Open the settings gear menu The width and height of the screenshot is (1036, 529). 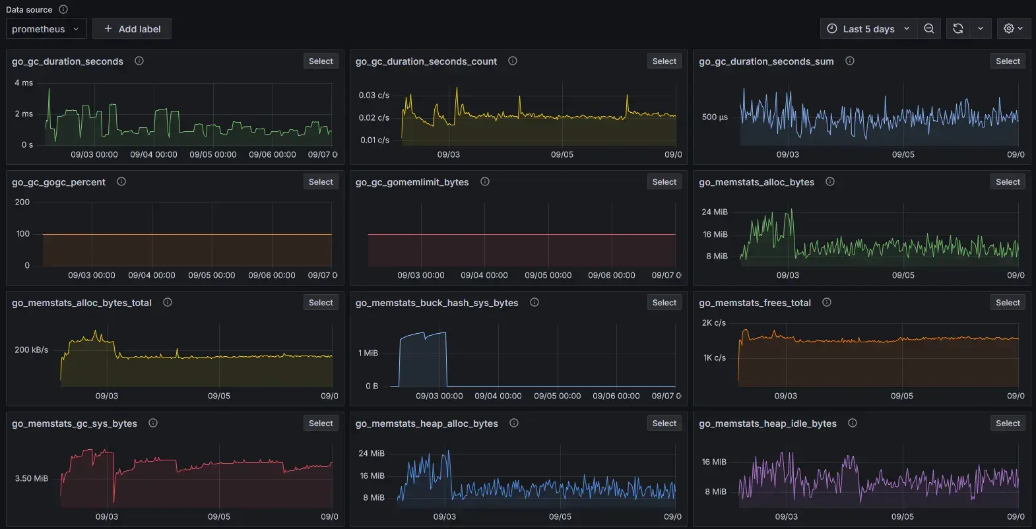click(x=1014, y=29)
